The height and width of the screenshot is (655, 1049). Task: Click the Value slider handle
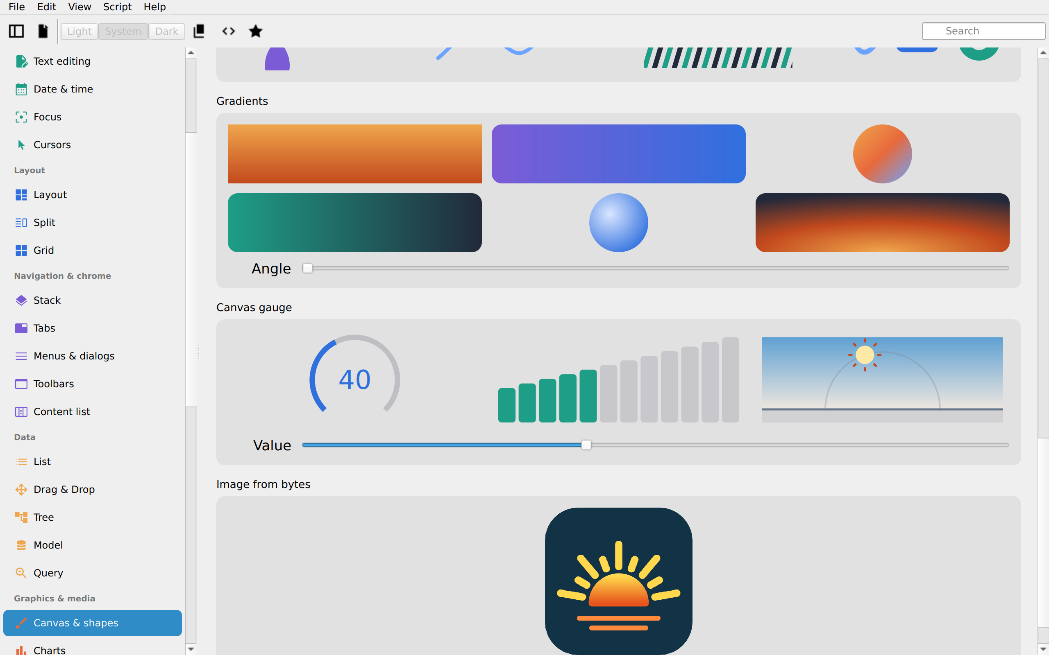(586, 445)
